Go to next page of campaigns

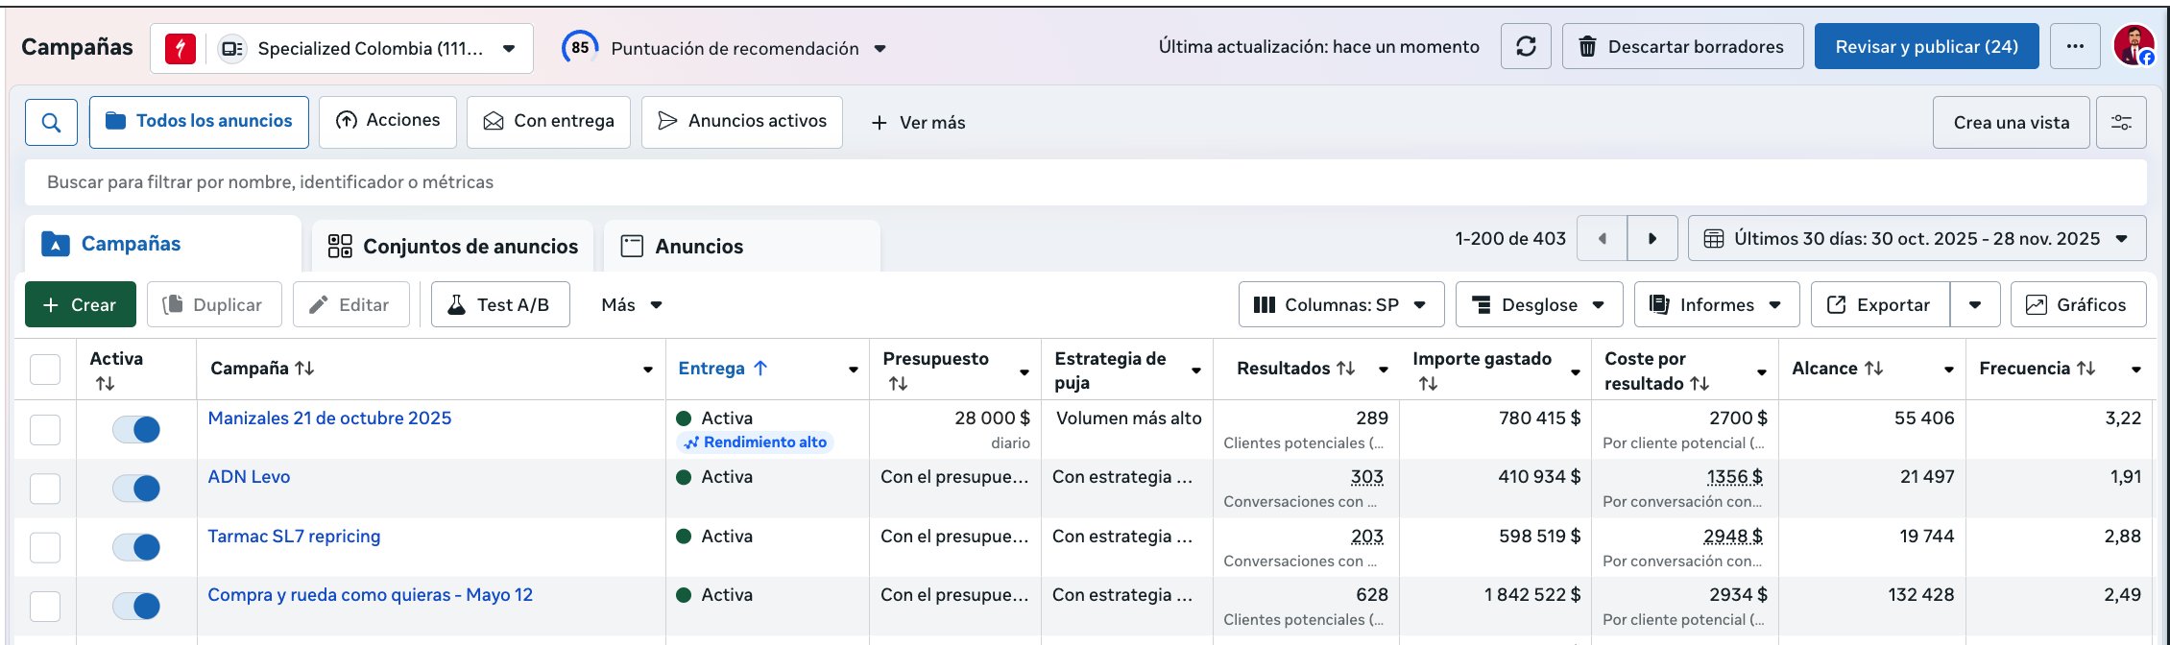point(1652,239)
